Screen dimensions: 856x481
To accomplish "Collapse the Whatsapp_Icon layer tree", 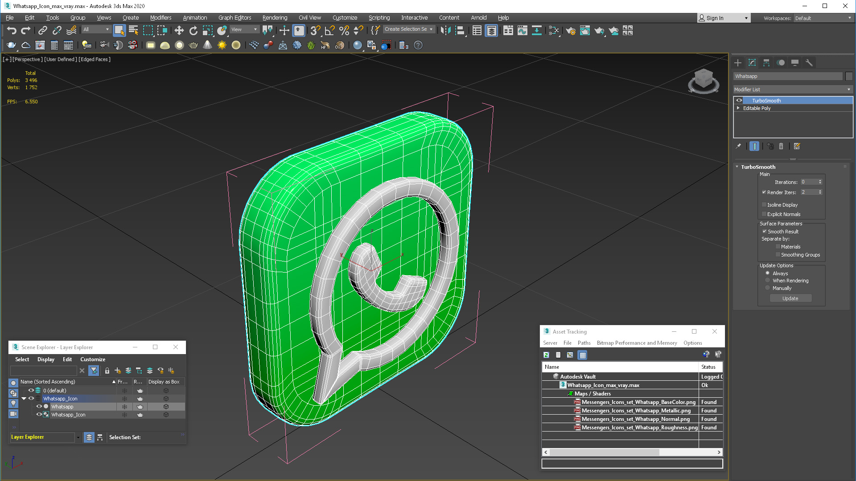I will [24, 399].
